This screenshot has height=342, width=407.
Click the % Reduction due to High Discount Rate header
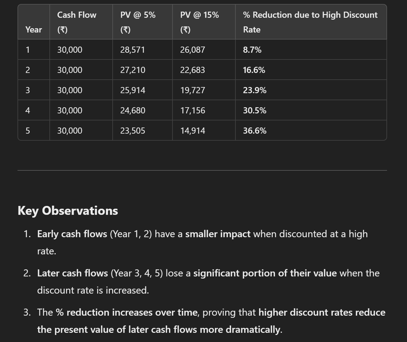[x=310, y=22]
